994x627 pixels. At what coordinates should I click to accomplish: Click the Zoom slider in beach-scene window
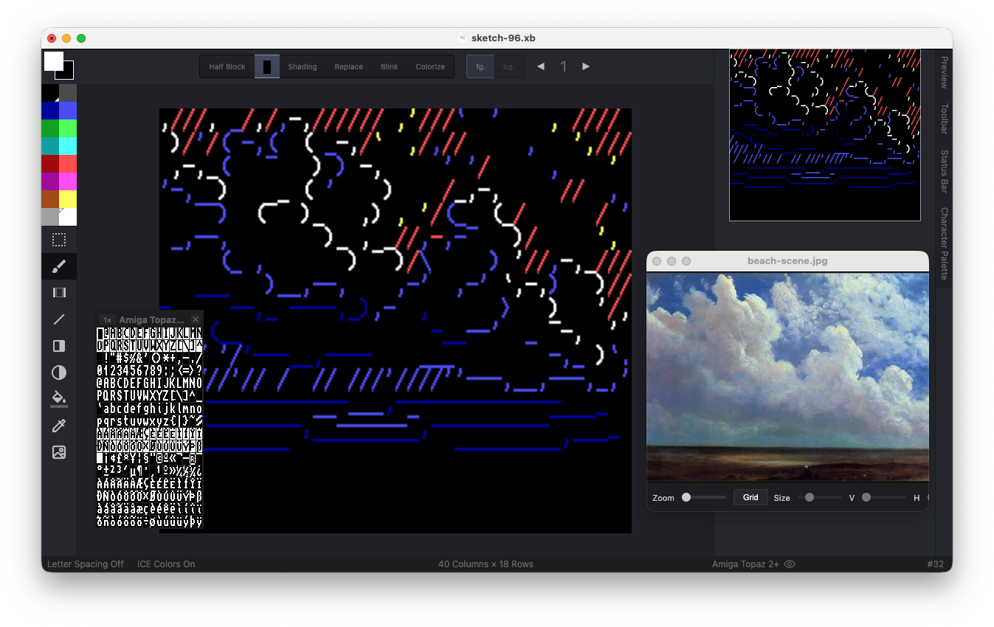[704, 497]
